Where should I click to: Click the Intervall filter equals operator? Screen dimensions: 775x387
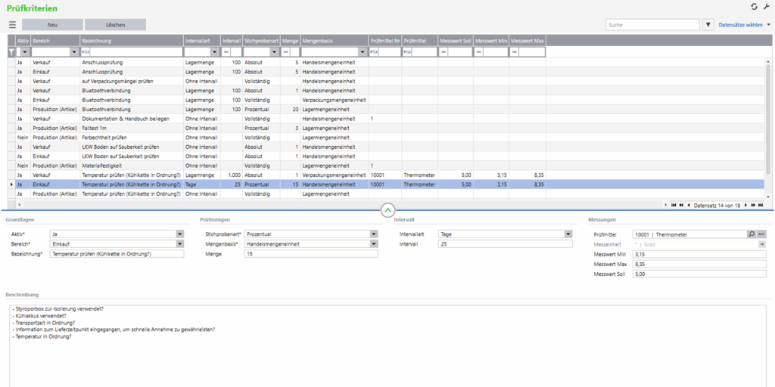click(226, 52)
